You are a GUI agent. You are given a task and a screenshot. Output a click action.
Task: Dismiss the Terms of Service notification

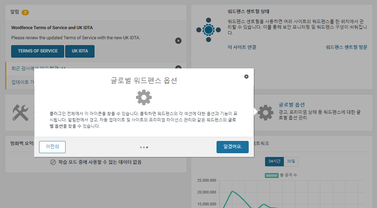(178, 41)
